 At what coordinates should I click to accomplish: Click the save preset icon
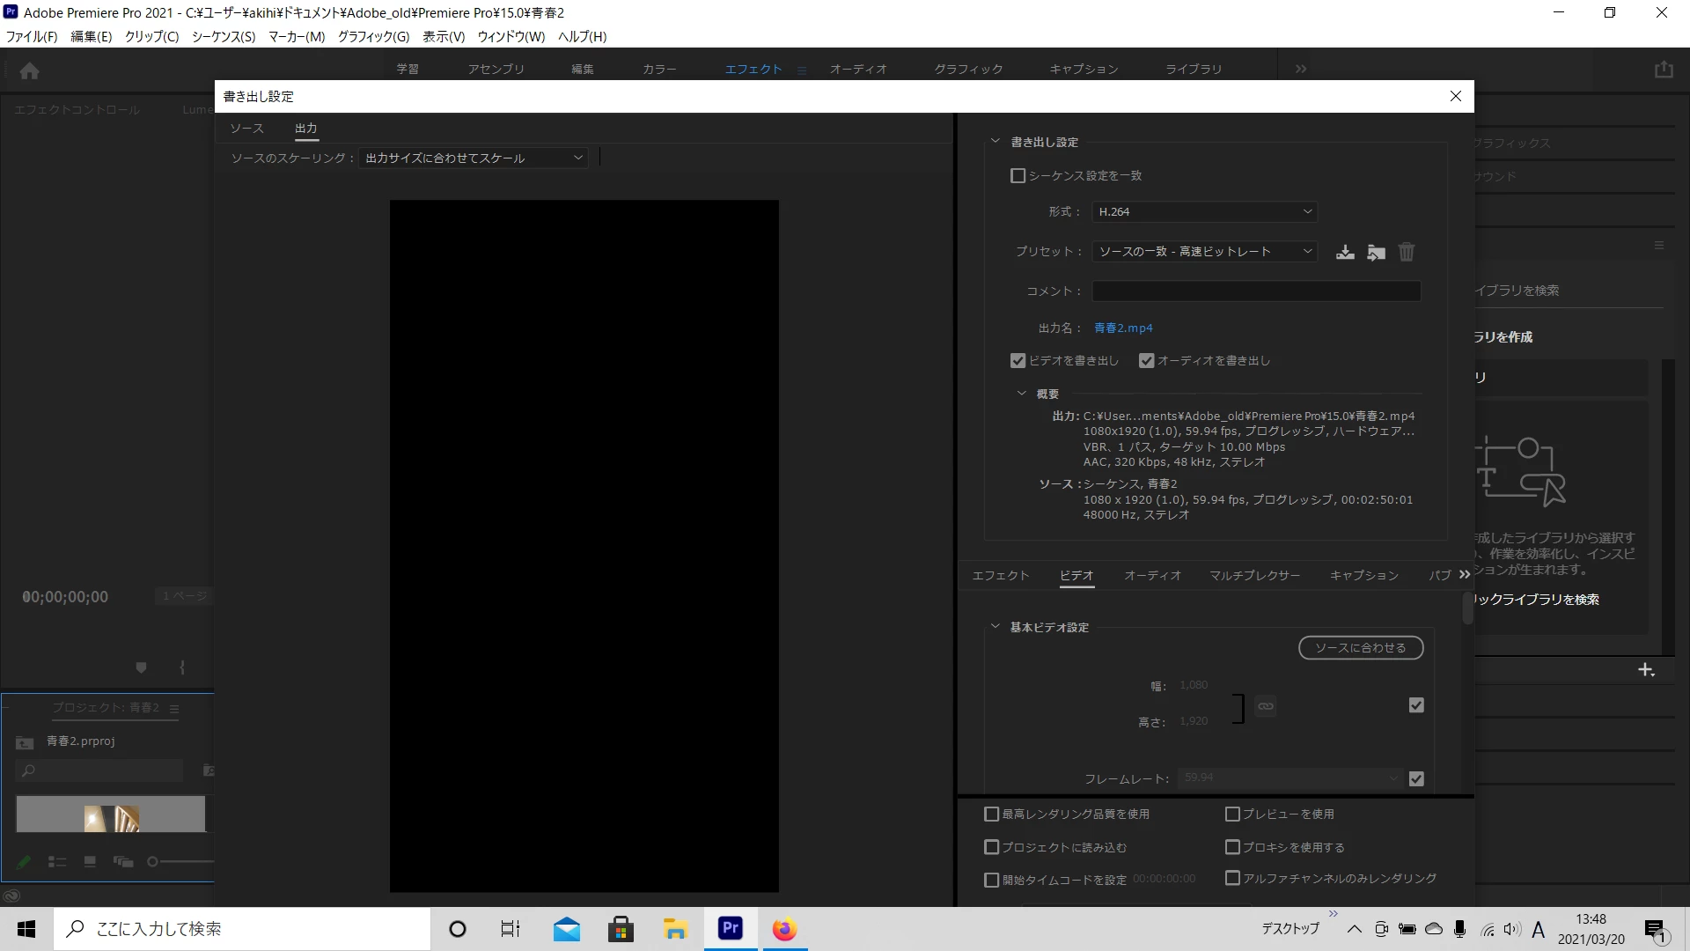1345,252
